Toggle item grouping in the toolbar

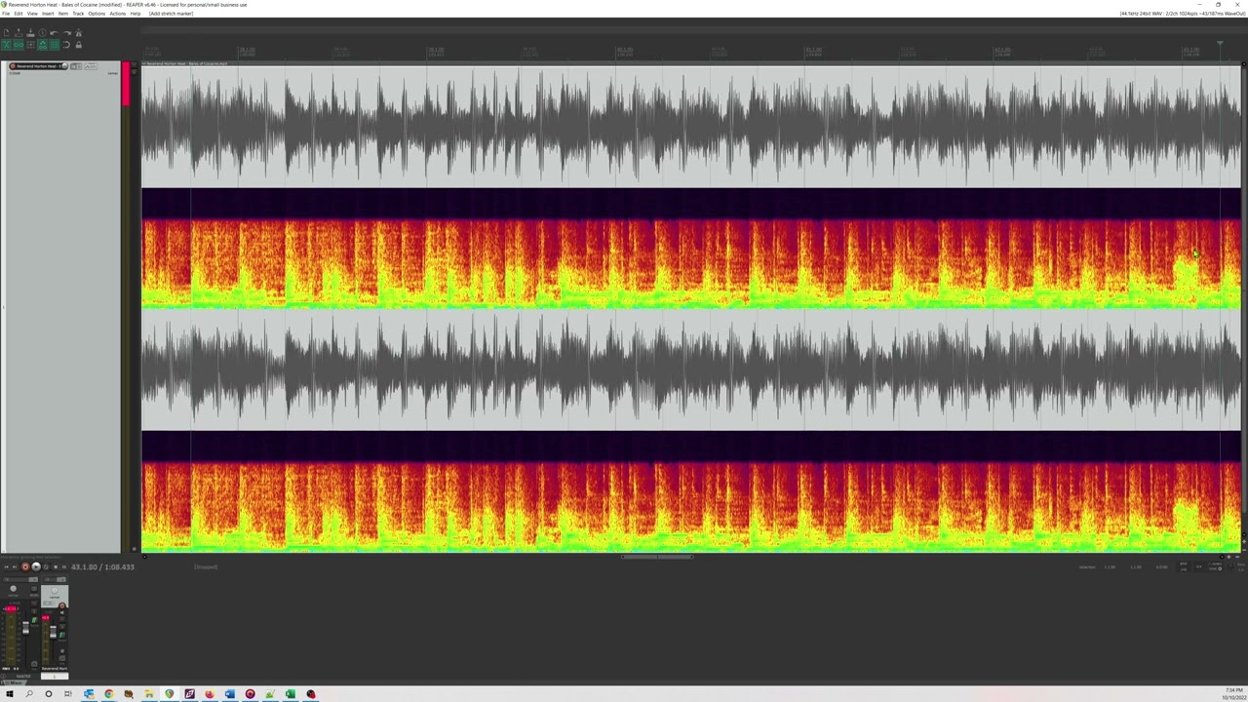[19, 45]
